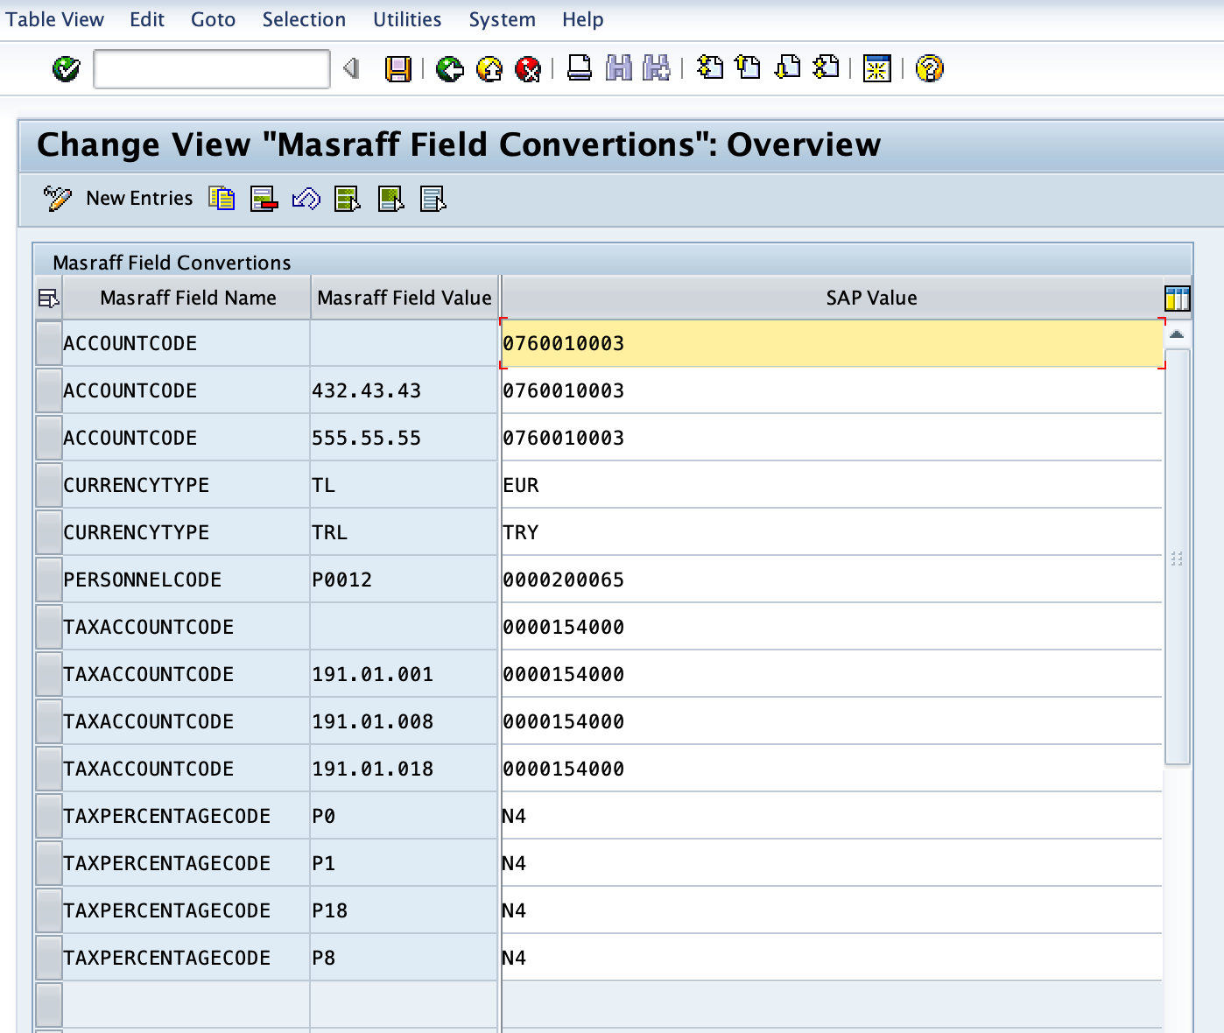Click the yellow Exit icon
This screenshot has width=1224, height=1033.
(489, 68)
